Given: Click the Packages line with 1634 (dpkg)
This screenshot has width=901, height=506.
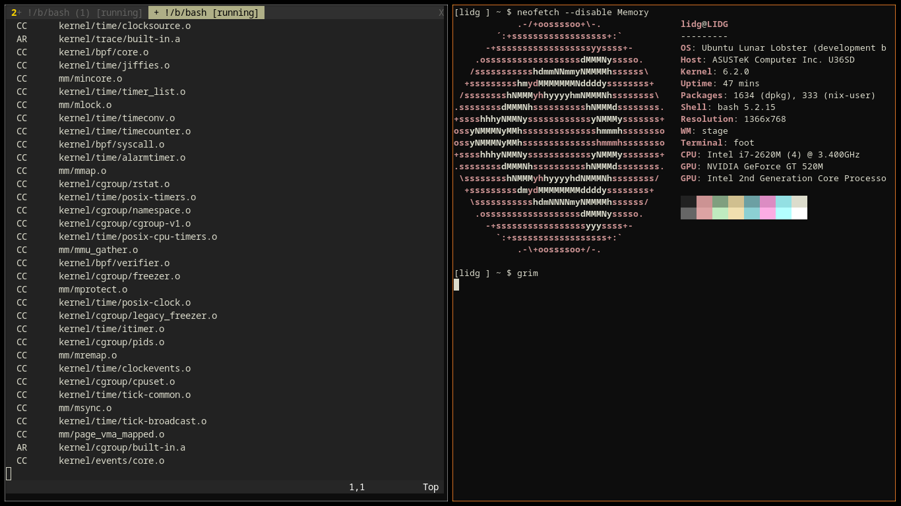Looking at the screenshot, I should pos(778,96).
